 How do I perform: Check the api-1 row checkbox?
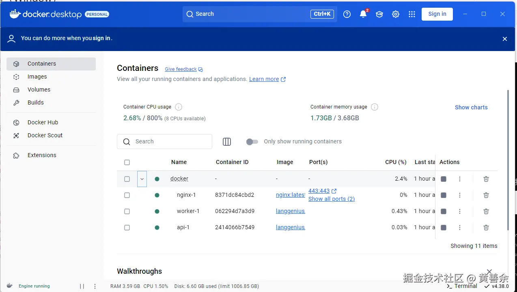[127, 228]
